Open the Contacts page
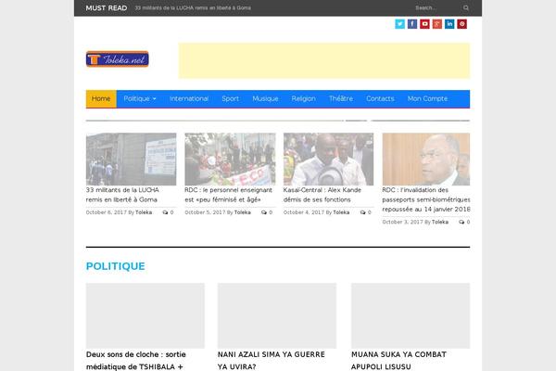The width and height of the screenshot is (556, 371). tap(380, 98)
